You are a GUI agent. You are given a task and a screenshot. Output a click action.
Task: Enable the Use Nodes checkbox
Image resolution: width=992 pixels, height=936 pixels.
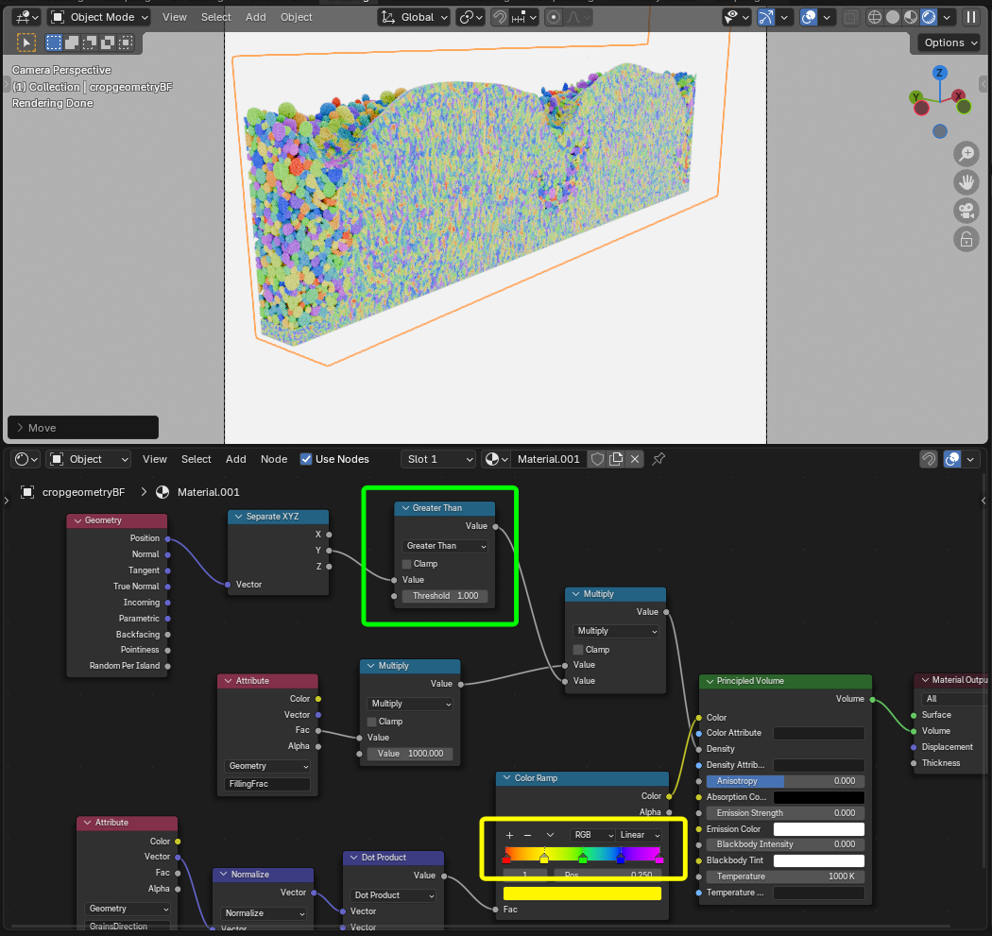click(x=306, y=459)
